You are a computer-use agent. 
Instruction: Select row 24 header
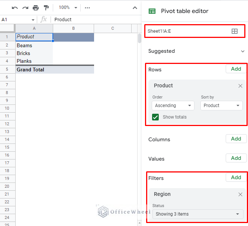pos(7,217)
